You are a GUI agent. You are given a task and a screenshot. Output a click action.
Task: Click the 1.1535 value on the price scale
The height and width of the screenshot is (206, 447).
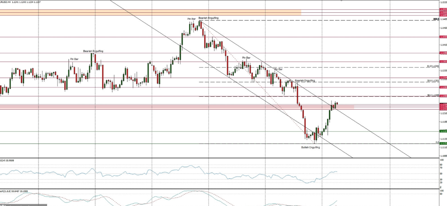[x=443, y=2]
